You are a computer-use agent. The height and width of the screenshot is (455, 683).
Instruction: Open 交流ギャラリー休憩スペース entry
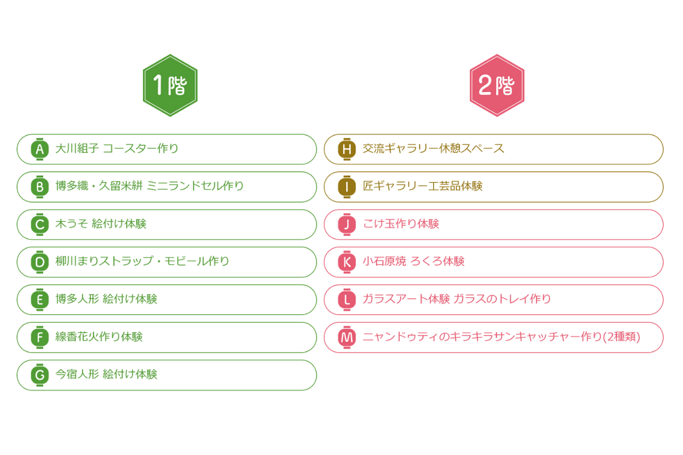click(493, 149)
